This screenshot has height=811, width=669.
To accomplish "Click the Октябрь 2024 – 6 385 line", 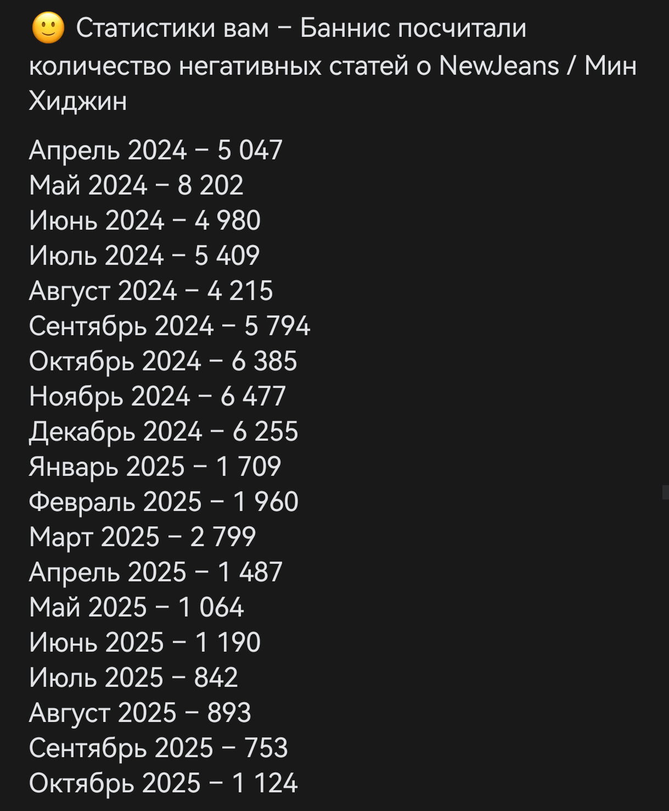I will coord(162,361).
